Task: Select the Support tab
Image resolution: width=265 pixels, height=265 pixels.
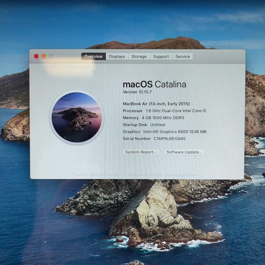Action: tap(161, 57)
